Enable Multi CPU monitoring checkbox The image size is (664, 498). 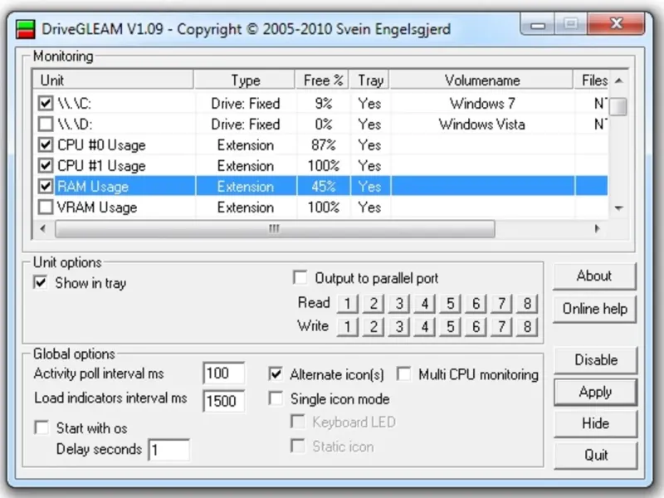404,374
